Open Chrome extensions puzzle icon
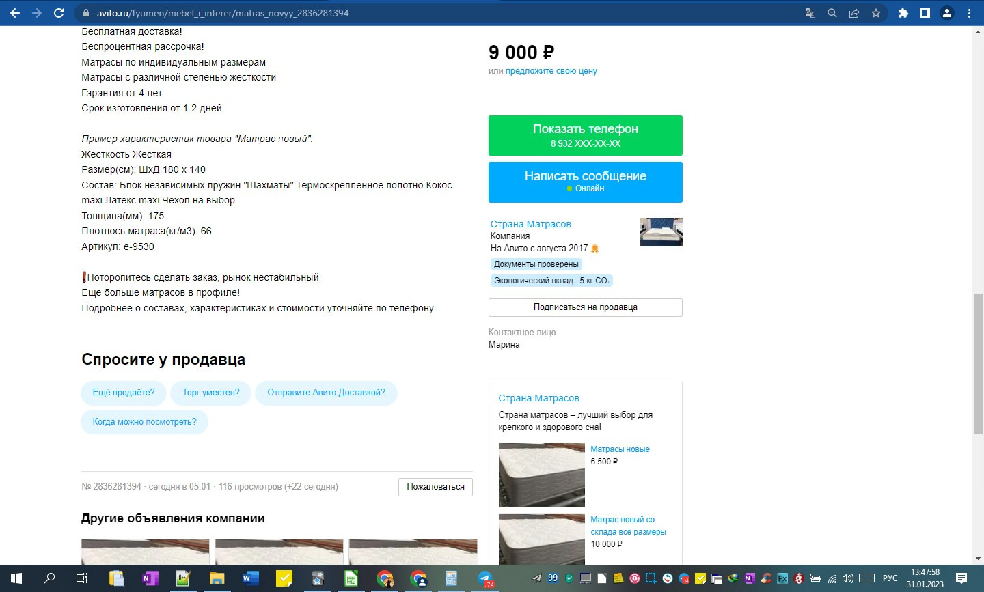Screen dimensions: 984x592 (x=903, y=13)
